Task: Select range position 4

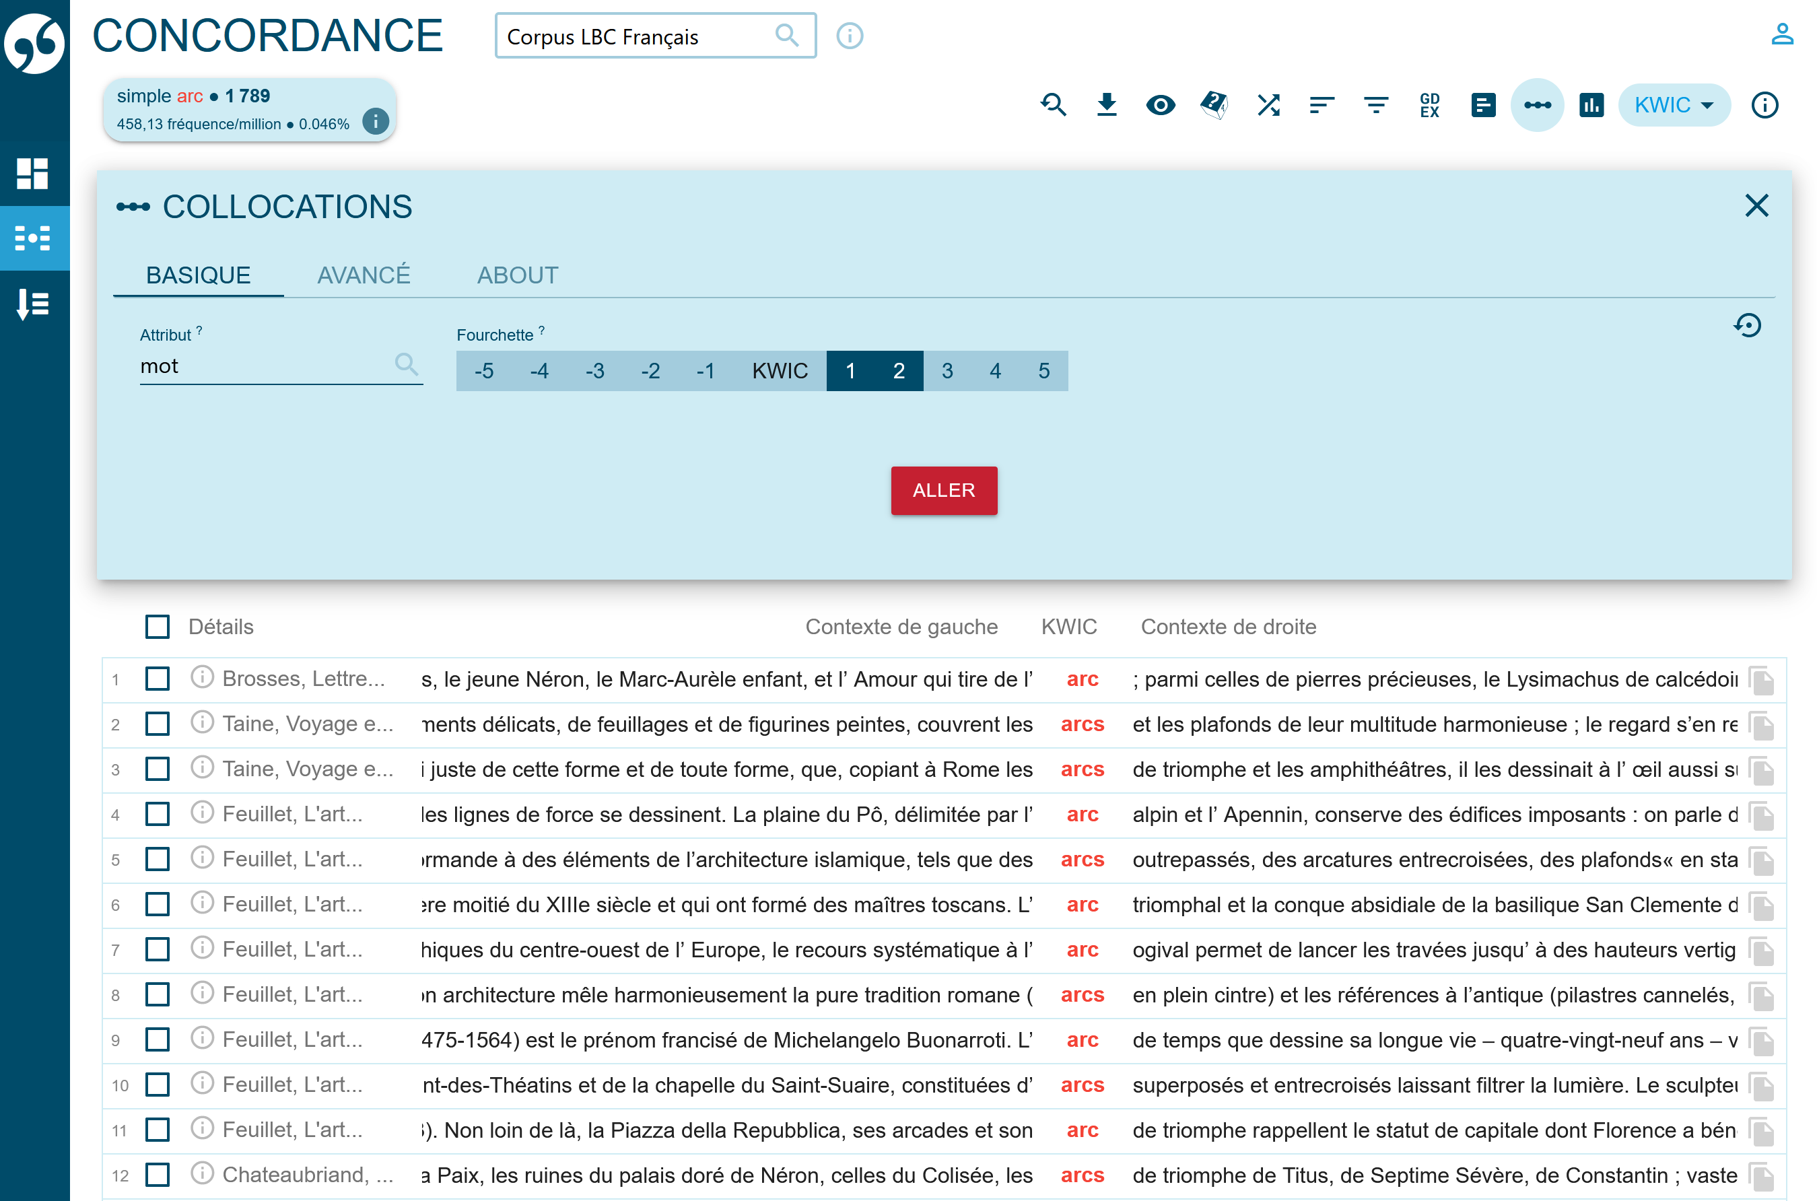Action: pyautogui.click(x=996, y=372)
